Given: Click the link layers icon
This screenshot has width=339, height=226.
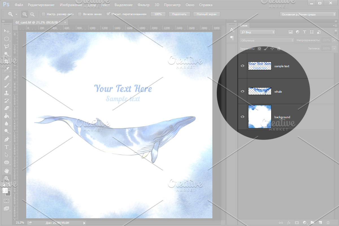Looking at the screenshot, I should point(281,223).
